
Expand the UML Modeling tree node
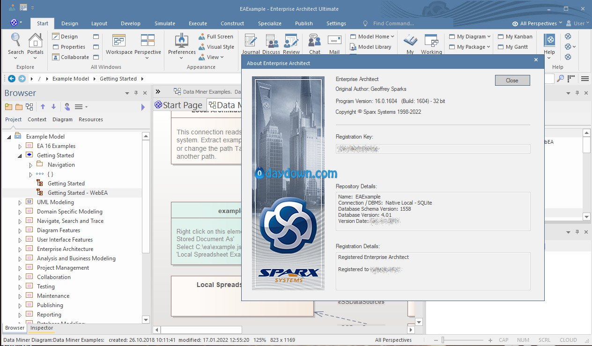click(x=20, y=202)
